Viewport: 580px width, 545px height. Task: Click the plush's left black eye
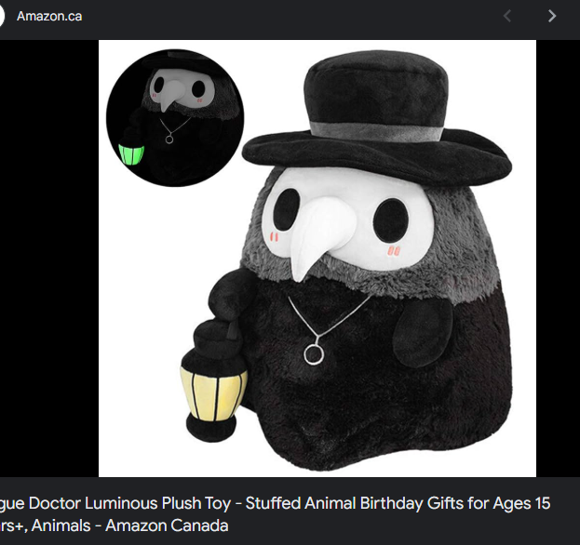pyautogui.click(x=286, y=211)
